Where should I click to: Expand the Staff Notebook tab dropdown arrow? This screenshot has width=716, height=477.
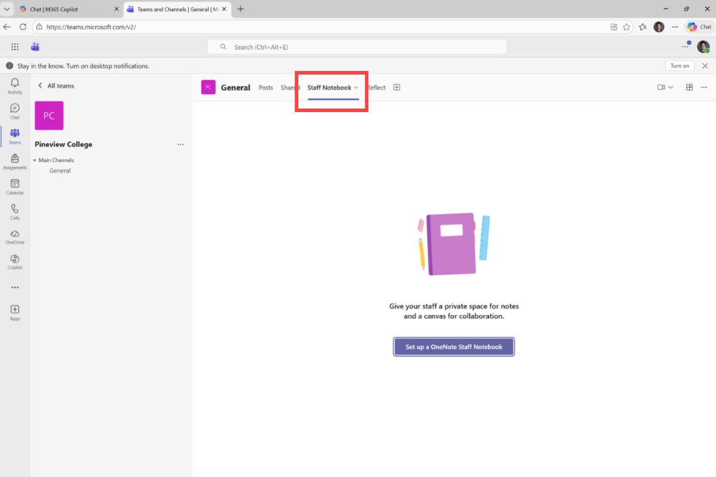356,88
